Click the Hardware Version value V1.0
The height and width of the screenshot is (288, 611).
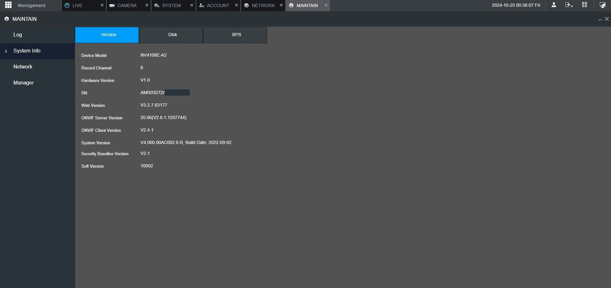point(145,80)
